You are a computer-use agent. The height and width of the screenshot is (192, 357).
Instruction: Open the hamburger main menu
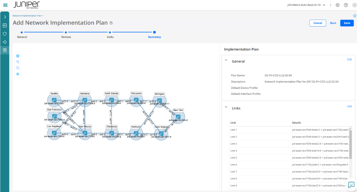point(5,5)
